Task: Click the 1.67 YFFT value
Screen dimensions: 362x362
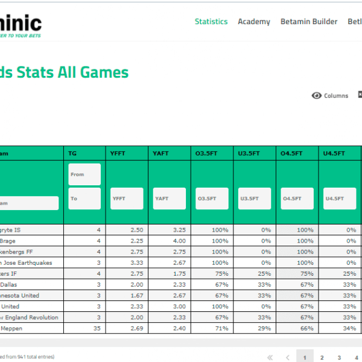Action: pyautogui.click(x=137, y=296)
